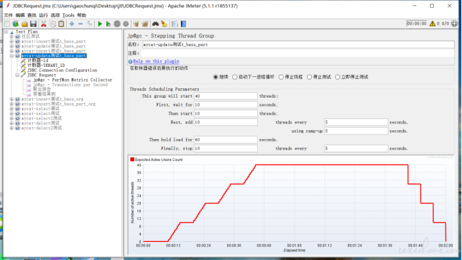Click the 00:00:00 elapsed timer in toolbar

417,23
